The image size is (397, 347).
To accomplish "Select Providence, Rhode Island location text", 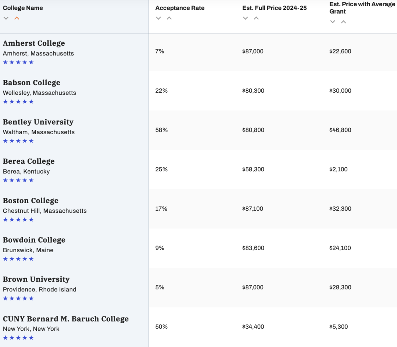I will tap(39, 289).
